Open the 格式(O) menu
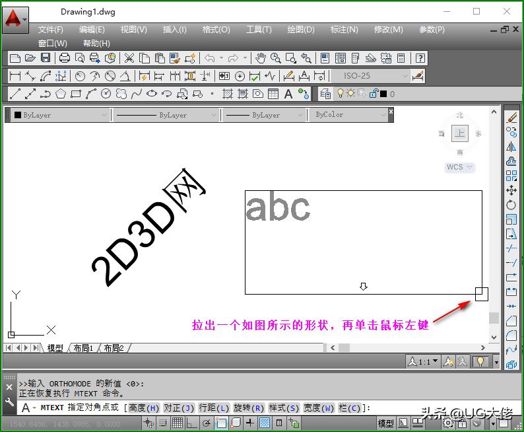The image size is (524, 432). point(216,30)
